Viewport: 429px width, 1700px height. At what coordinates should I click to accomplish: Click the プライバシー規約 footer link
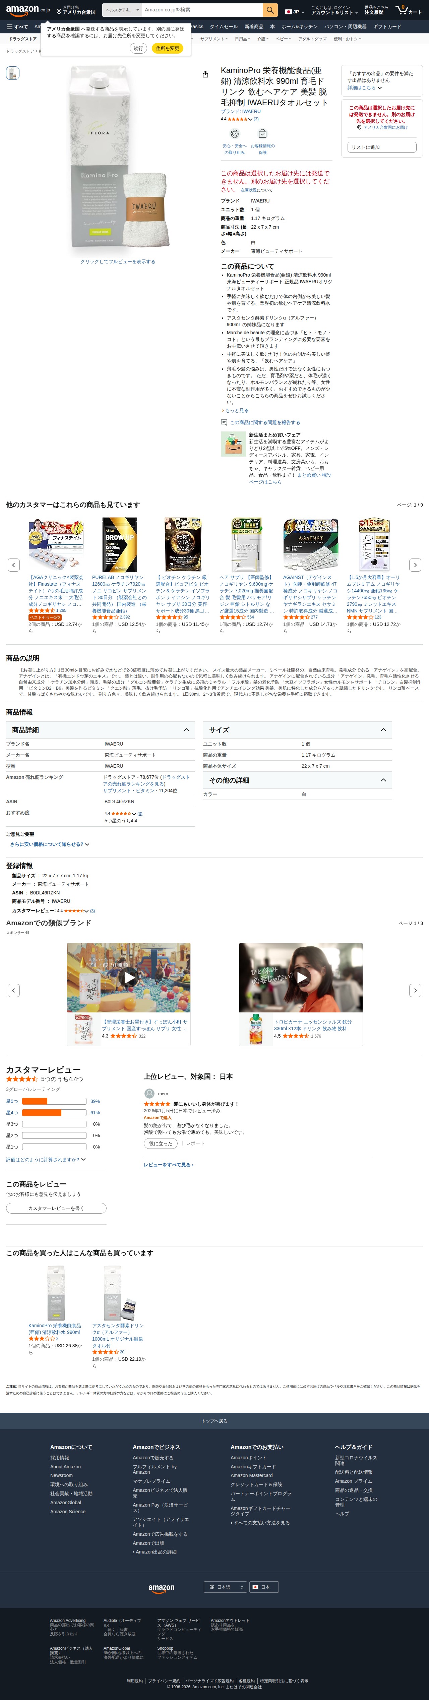click(164, 1681)
